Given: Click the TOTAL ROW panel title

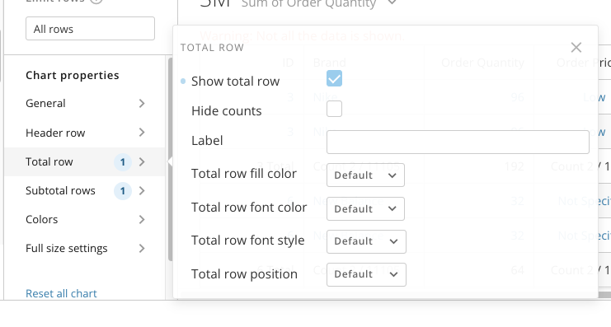Looking at the screenshot, I should pyautogui.click(x=212, y=48).
